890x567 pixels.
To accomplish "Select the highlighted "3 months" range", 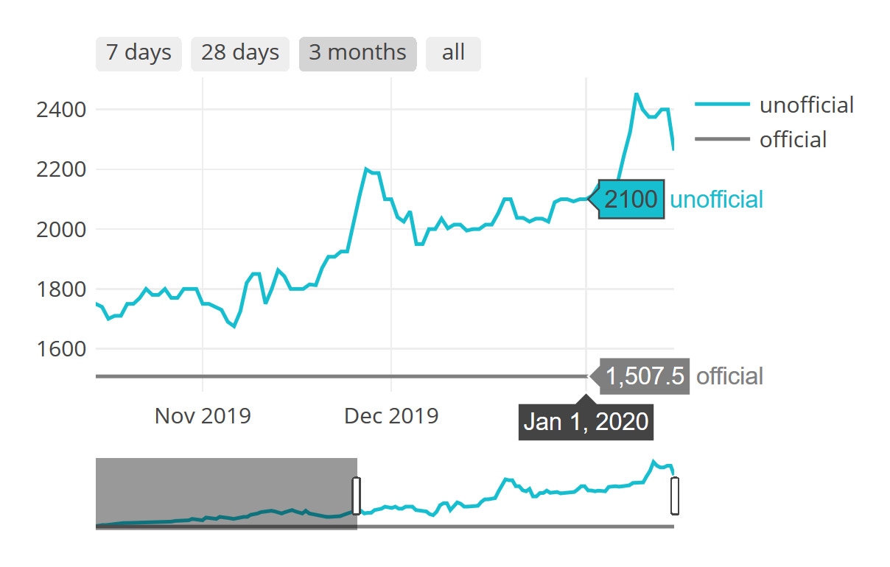I will click(x=357, y=53).
